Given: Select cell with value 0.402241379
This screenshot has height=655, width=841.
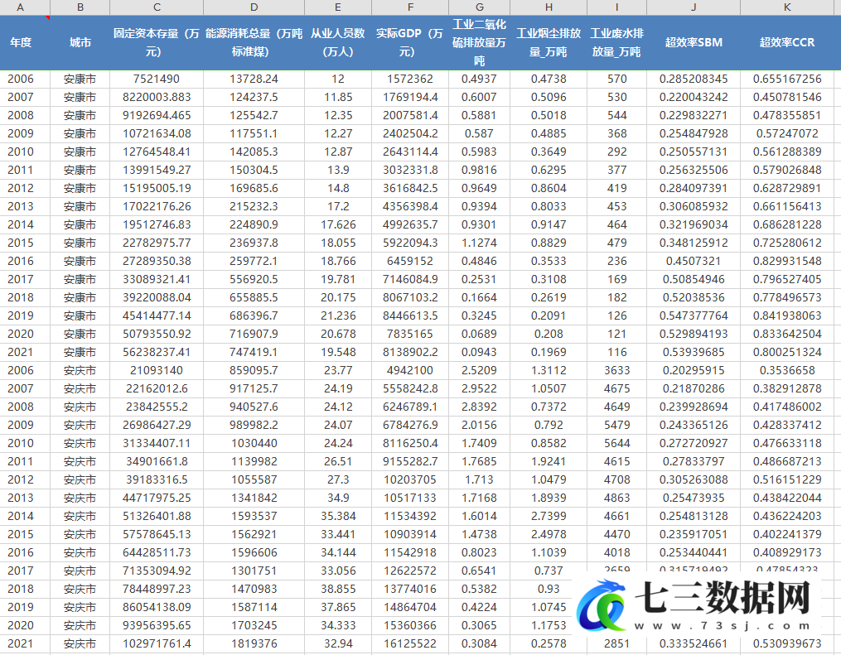Looking at the screenshot, I should [x=787, y=534].
